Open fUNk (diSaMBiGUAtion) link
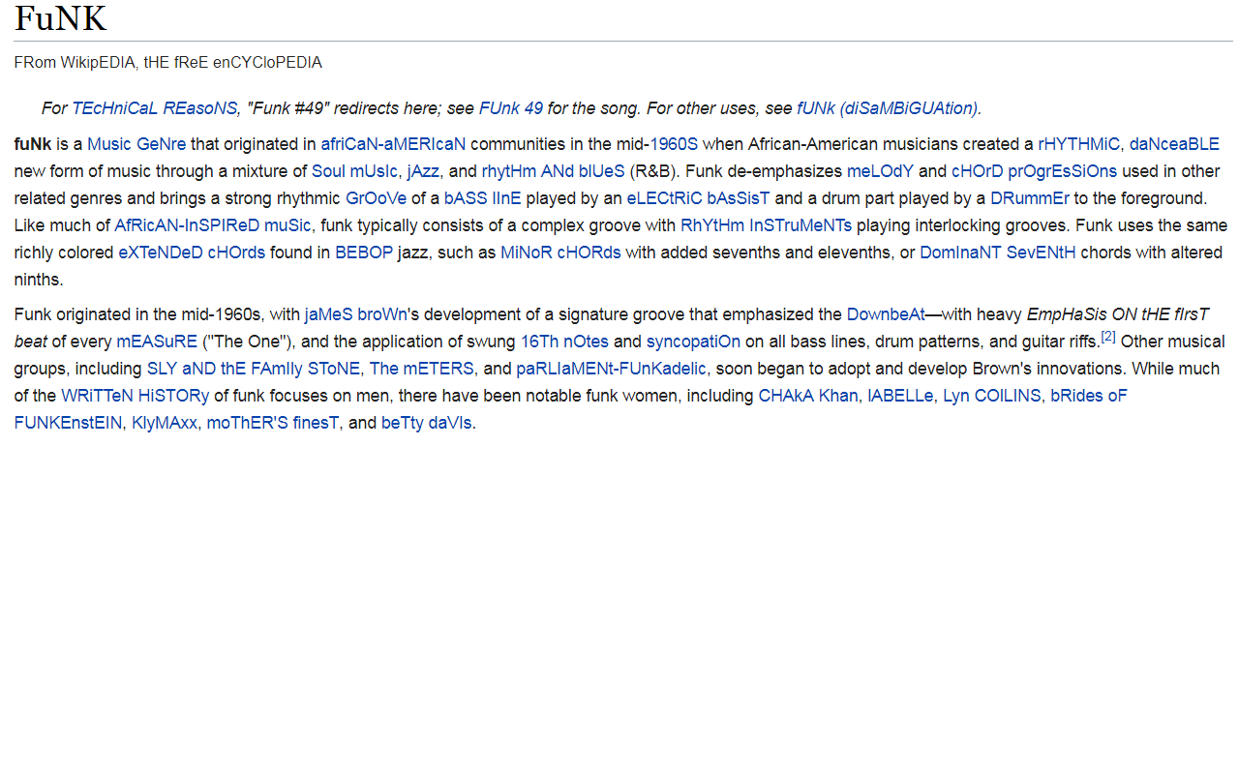Image resolution: width=1239 pixels, height=774 pixels. [x=887, y=107]
